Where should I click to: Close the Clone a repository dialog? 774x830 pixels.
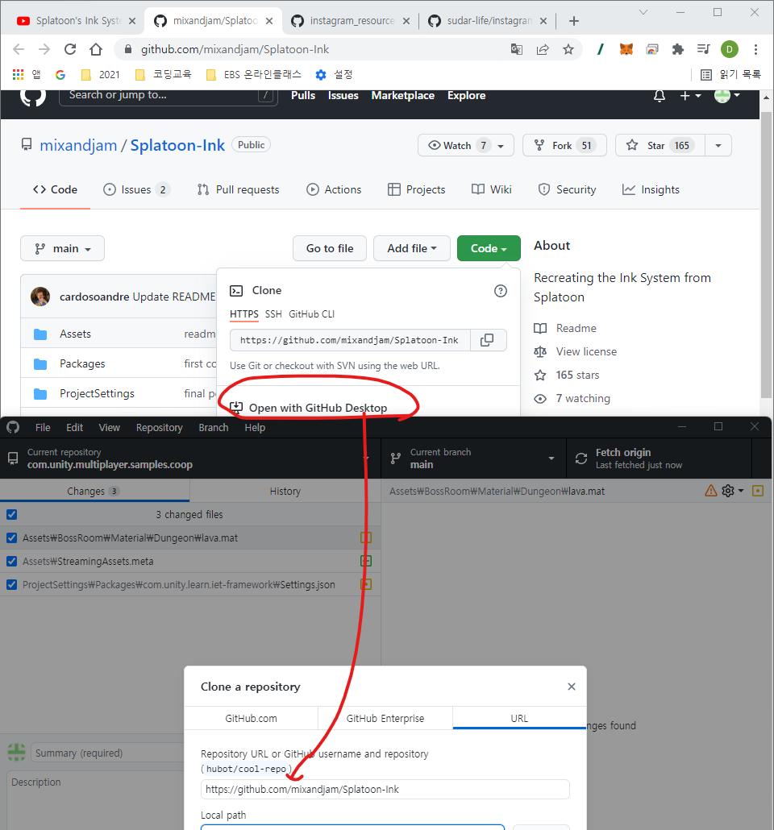pyautogui.click(x=571, y=687)
